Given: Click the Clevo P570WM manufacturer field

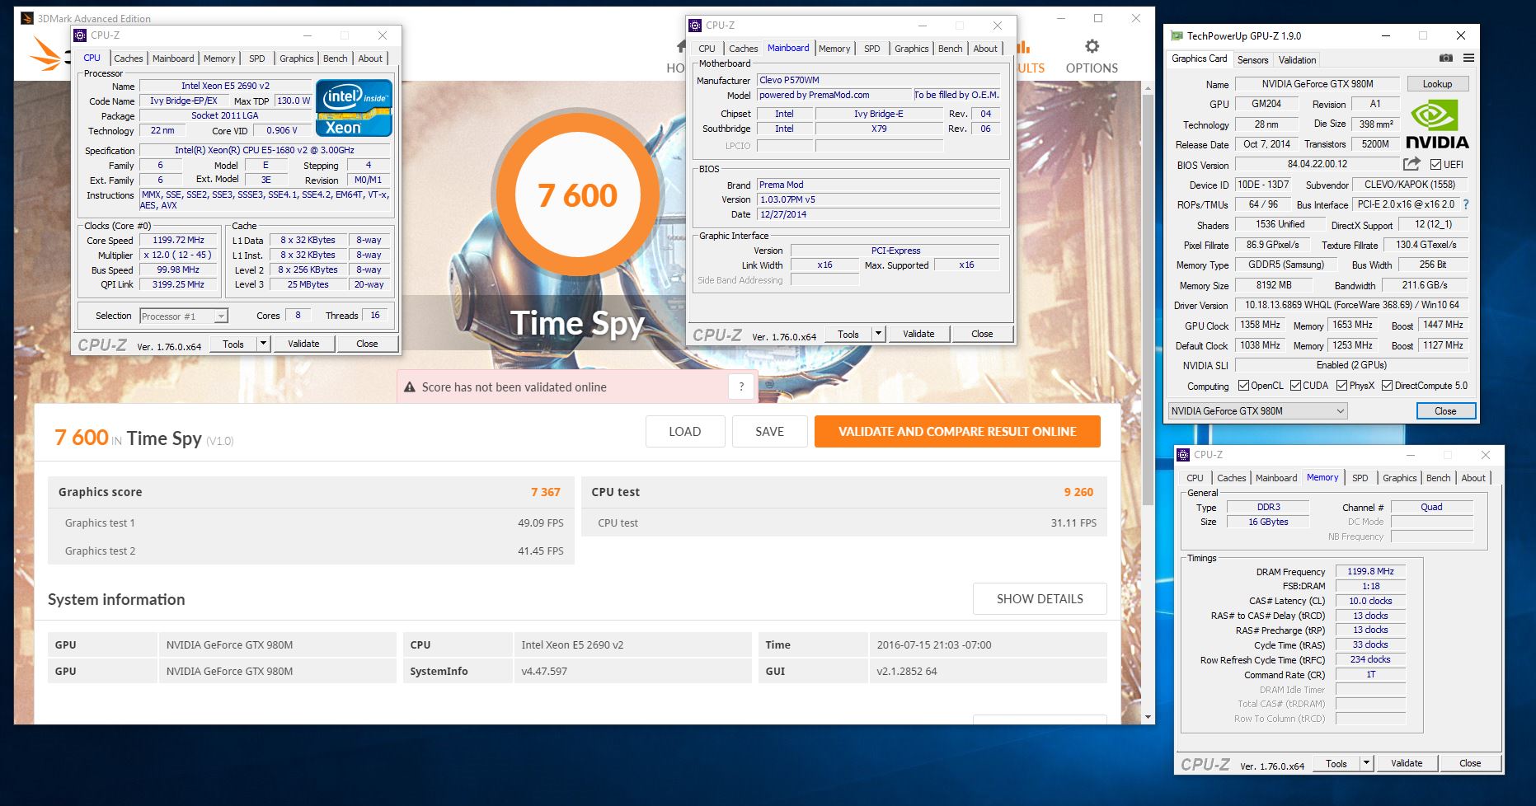Looking at the screenshot, I should (878, 80).
